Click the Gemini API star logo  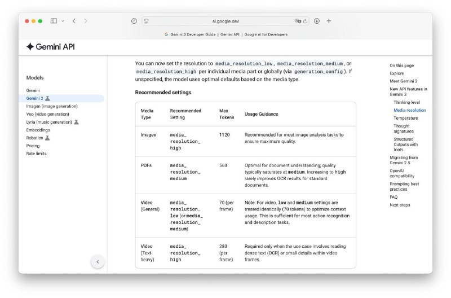[30, 47]
